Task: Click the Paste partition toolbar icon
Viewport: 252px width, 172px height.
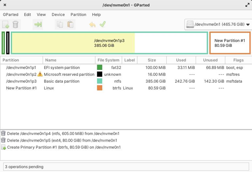Action: 70,25
